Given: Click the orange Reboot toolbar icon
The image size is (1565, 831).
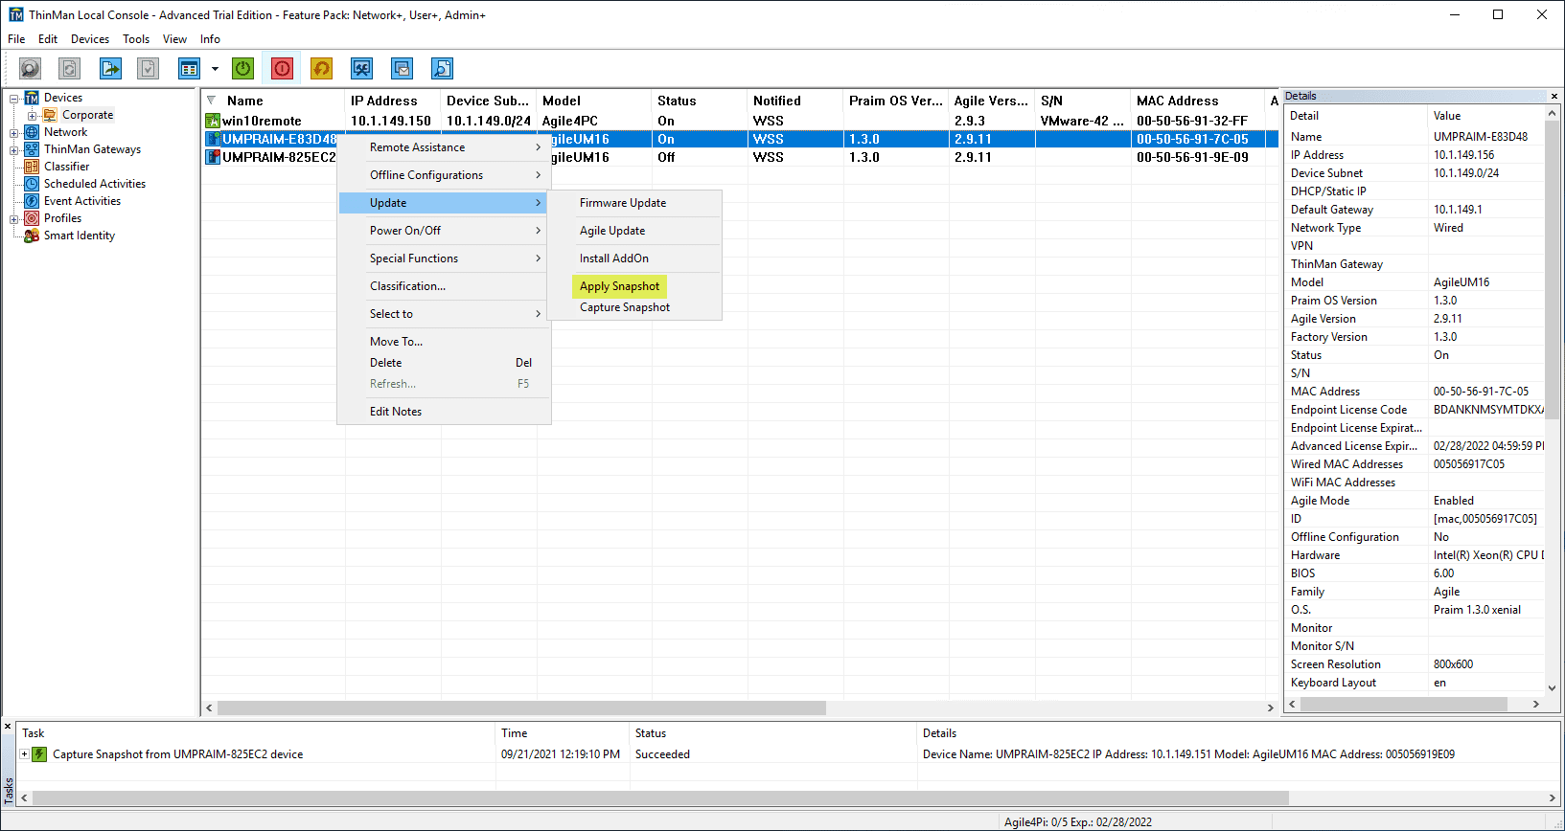Looking at the screenshot, I should click(x=322, y=69).
